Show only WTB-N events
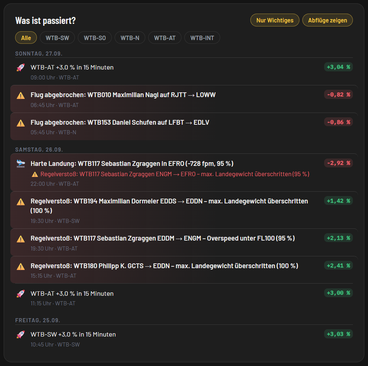This screenshot has width=368, height=366. tap(130, 38)
